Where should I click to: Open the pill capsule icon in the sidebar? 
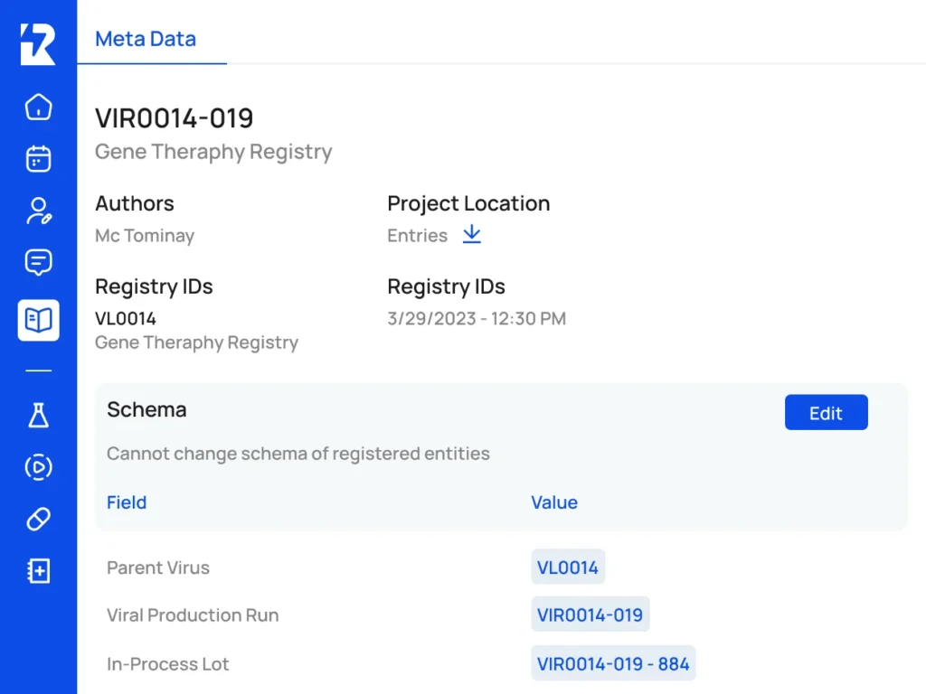38,519
